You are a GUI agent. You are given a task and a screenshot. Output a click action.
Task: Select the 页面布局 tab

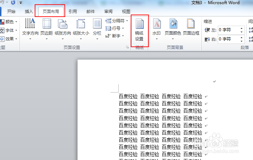tap(51, 11)
